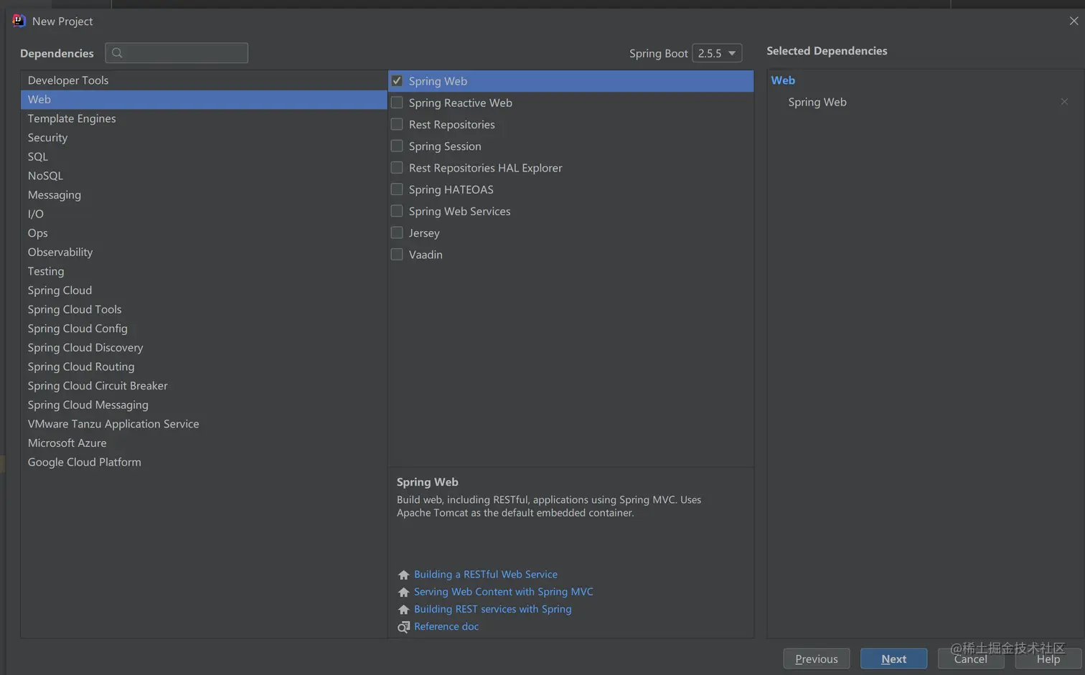
Task: Choose the Security category
Action: pos(47,138)
